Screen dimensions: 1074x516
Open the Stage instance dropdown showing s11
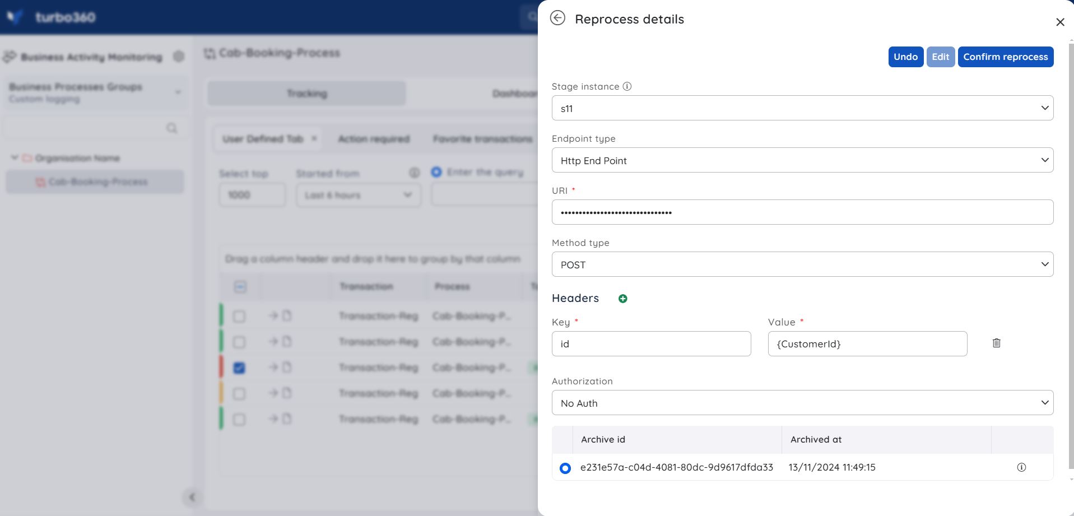click(802, 108)
